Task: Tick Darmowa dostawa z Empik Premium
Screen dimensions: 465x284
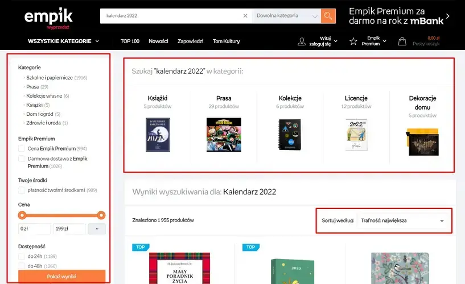Action: pos(22,159)
